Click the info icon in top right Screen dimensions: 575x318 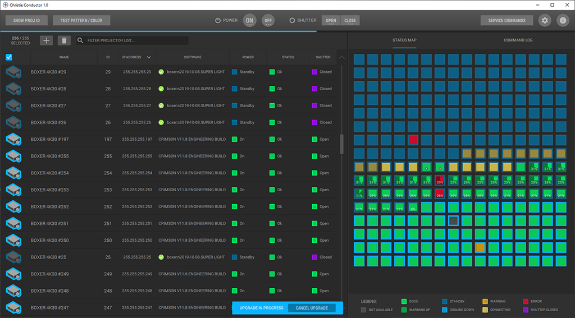coord(562,21)
